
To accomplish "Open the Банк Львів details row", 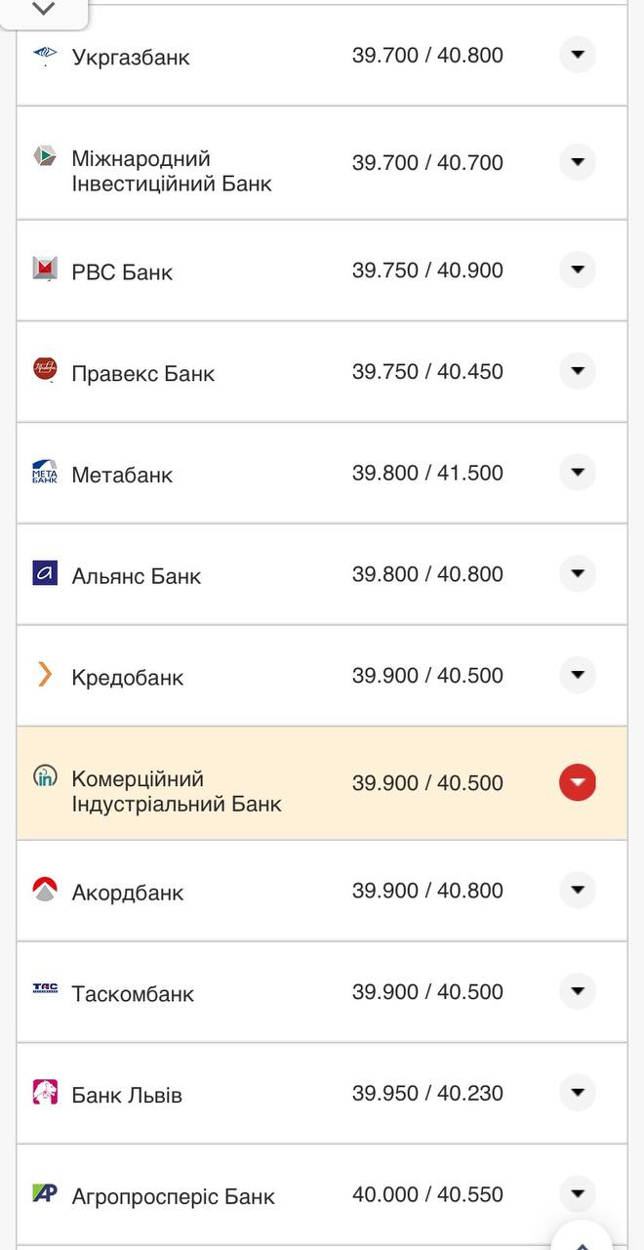I will (578, 1093).
